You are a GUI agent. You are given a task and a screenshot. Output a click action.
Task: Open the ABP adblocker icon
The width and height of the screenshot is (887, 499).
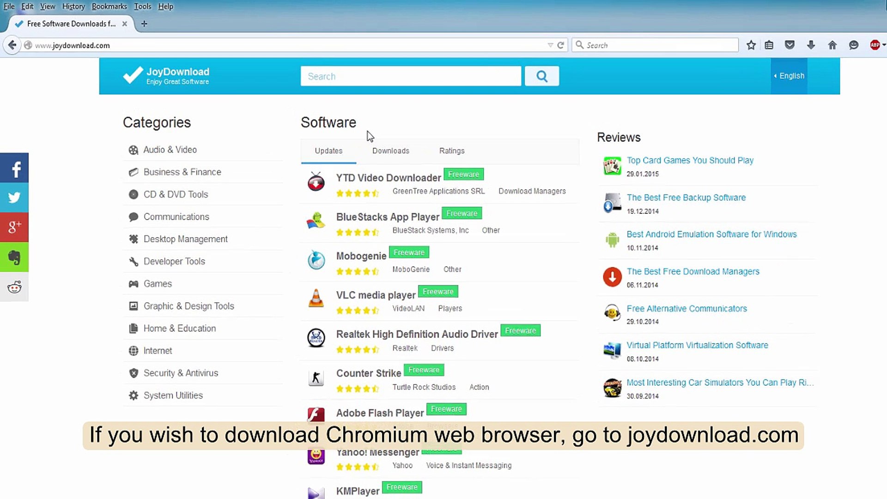[875, 45]
